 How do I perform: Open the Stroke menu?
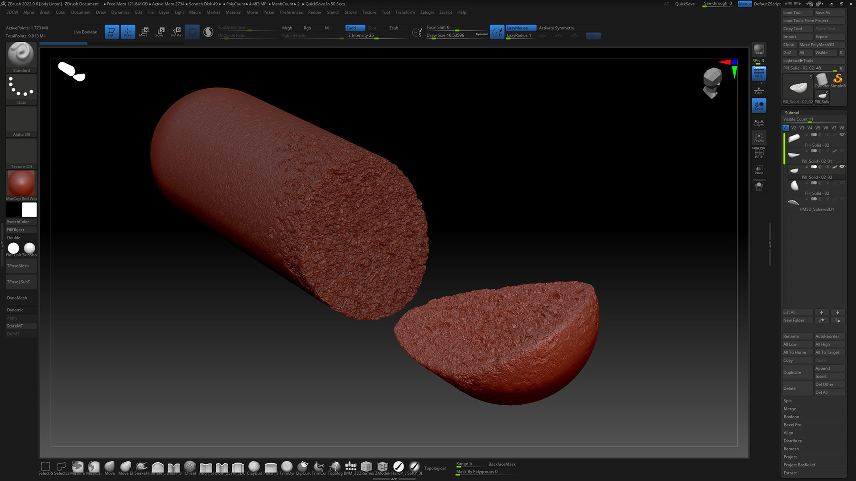(350, 12)
